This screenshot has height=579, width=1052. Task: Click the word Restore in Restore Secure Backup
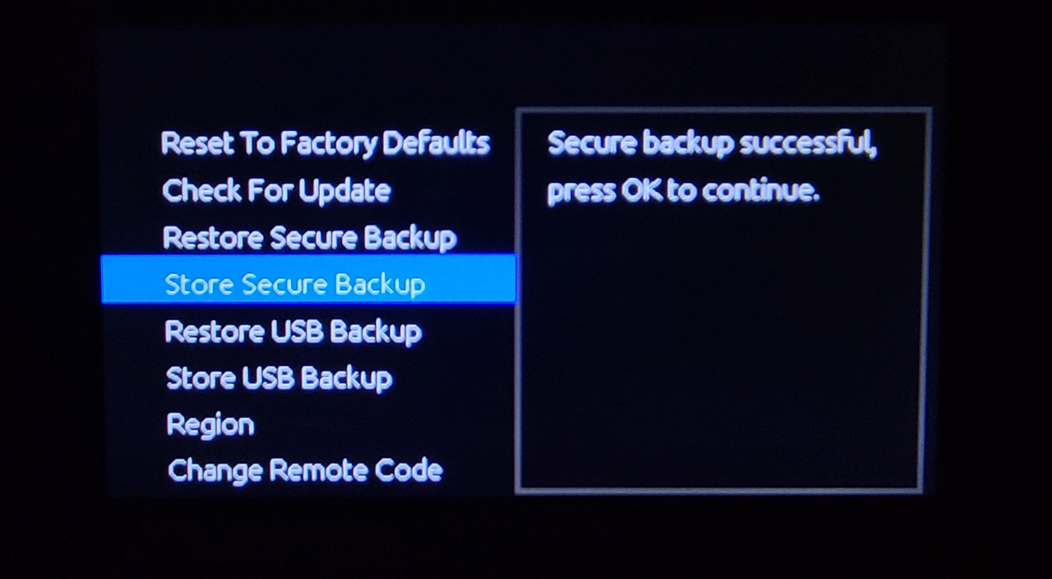click(213, 238)
